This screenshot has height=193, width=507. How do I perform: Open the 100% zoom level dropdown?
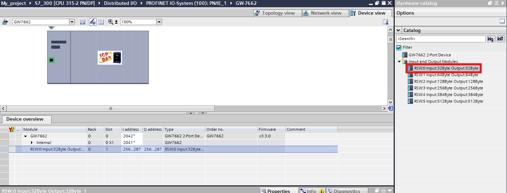[159, 22]
